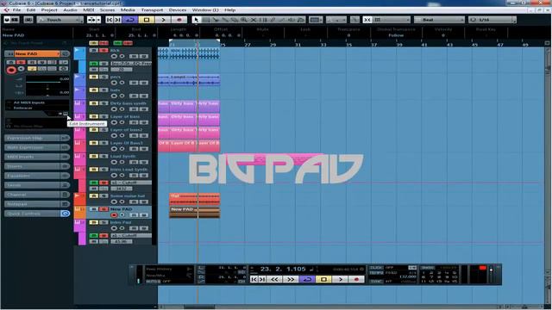This screenshot has height=310, width=552.
Task: Toggle TEMPO track button in transport
Action: (376, 273)
